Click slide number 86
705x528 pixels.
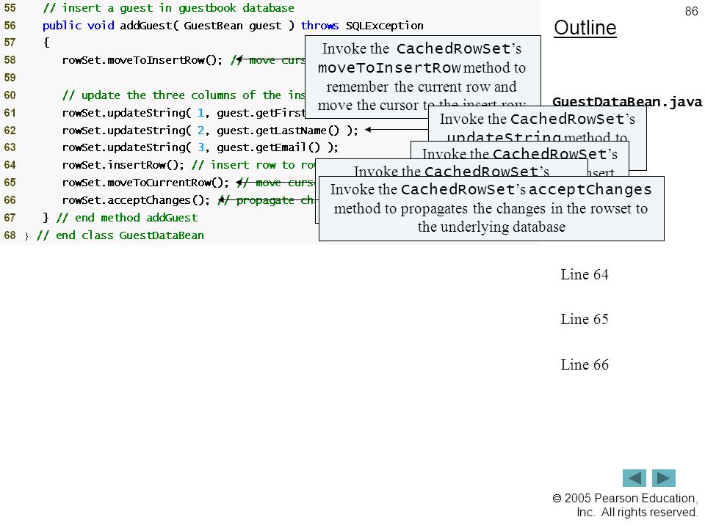(x=691, y=11)
